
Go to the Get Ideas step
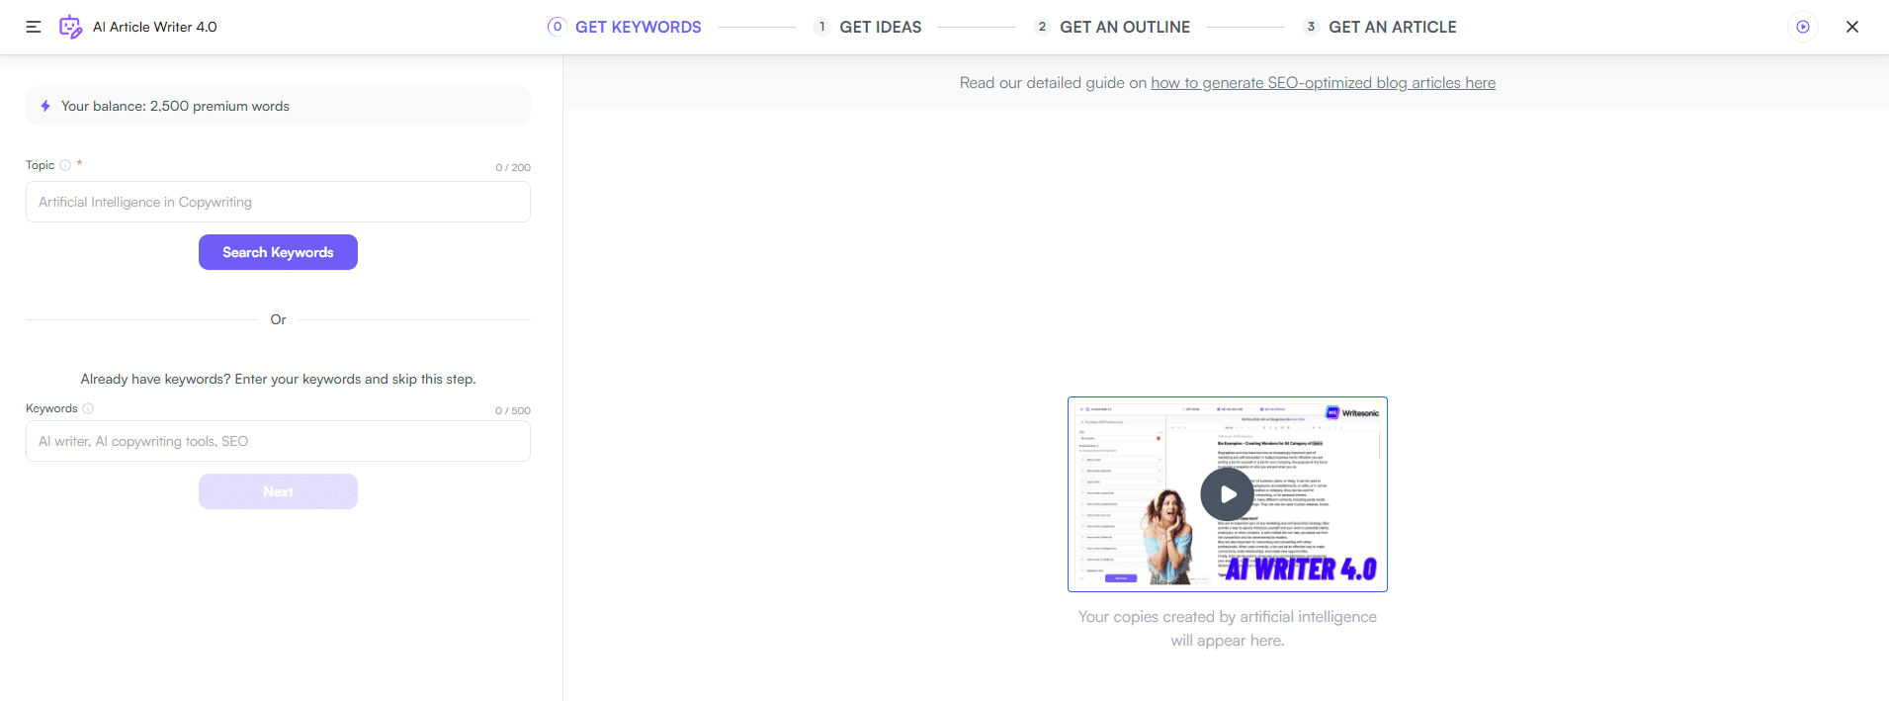[x=867, y=27]
